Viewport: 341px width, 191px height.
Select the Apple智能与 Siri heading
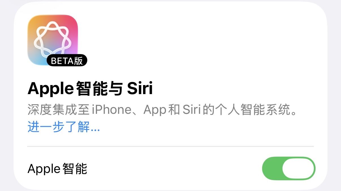90,88
